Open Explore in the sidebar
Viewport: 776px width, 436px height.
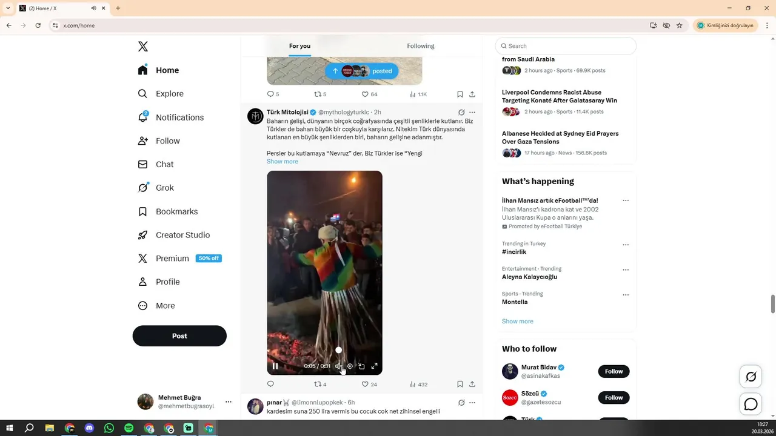coord(161,94)
